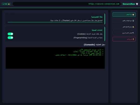Click the SecureNav title text
Viewport: 140px width, 105px height.
pyautogui.click(x=129, y=4)
